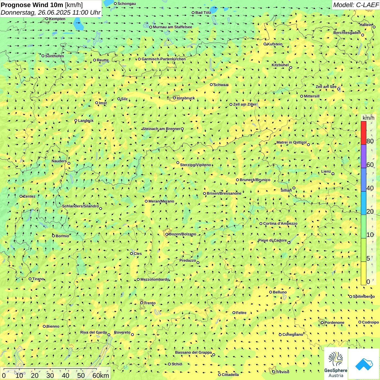
Task: Click the Pordenone city marker
Action: (322, 322)
